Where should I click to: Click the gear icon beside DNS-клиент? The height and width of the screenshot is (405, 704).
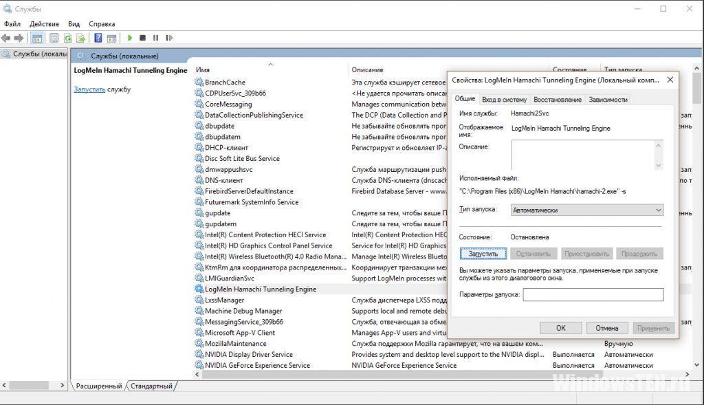click(199, 180)
